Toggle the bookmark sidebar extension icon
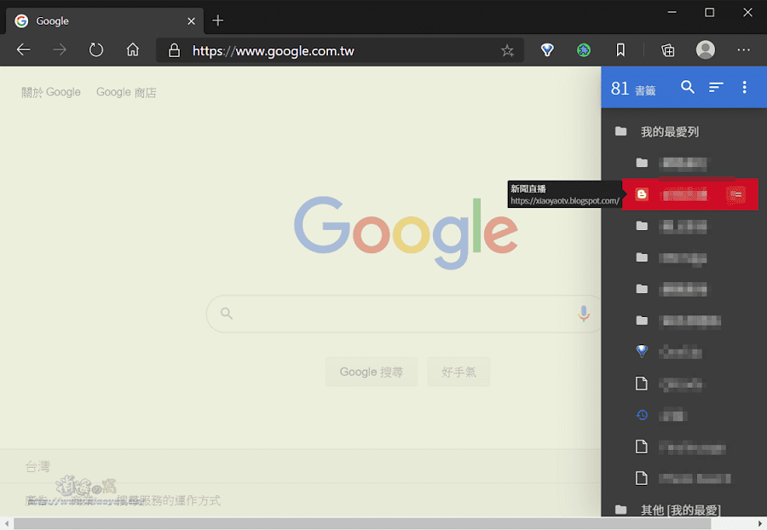 [x=620, y=50]
